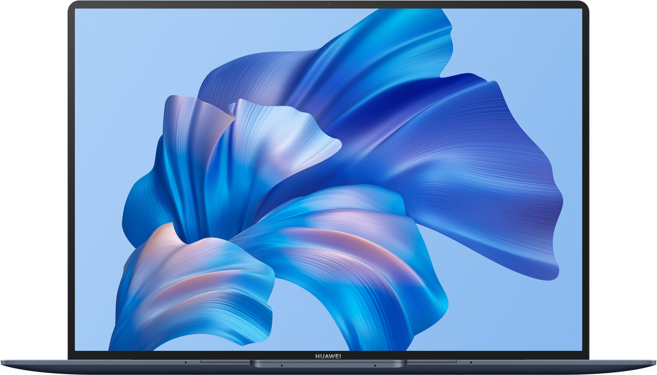Image resolution: width=657 pixels, height=375 pixels.
Task: Click empty desktop area in lower-right wallpaper
Action: pyautogui.click(x=517, y=316)
